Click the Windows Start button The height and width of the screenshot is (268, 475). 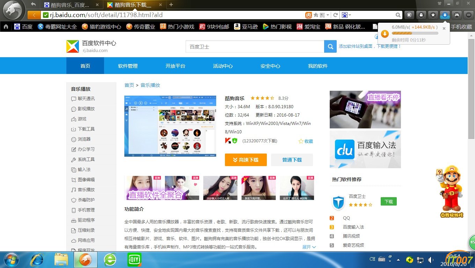pyautogui.click(x=11, y=260)
